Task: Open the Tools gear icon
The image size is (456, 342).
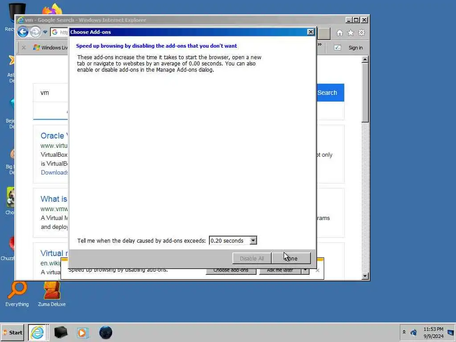Action: pos(362,33)
